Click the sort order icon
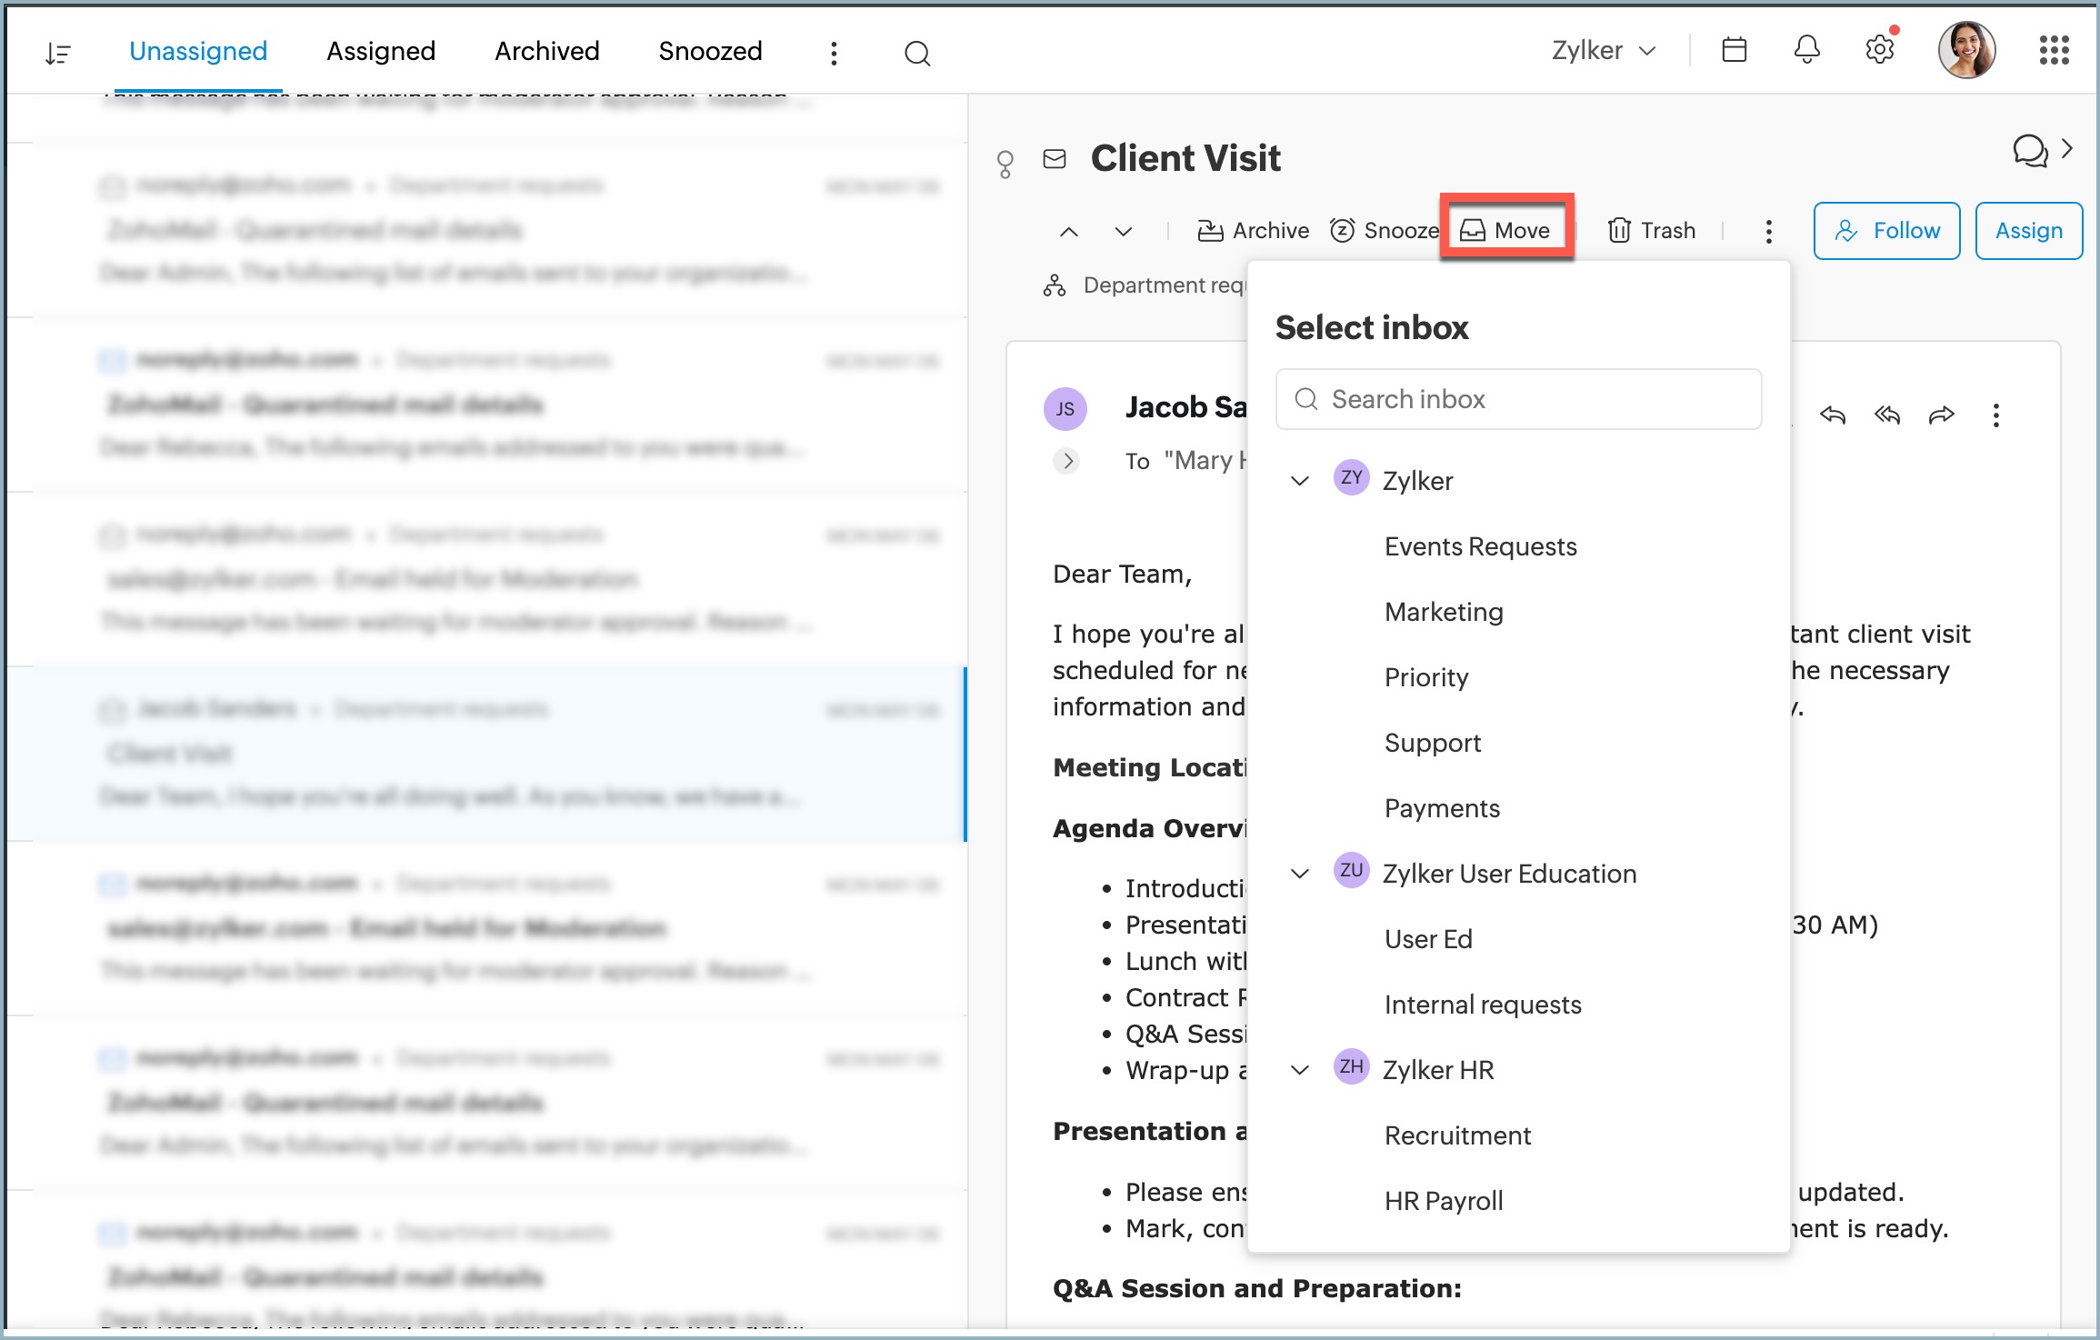 [58, 53]
